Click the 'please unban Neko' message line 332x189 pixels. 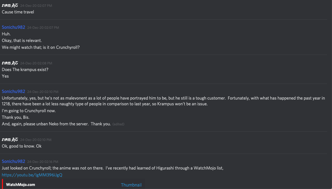56,124
